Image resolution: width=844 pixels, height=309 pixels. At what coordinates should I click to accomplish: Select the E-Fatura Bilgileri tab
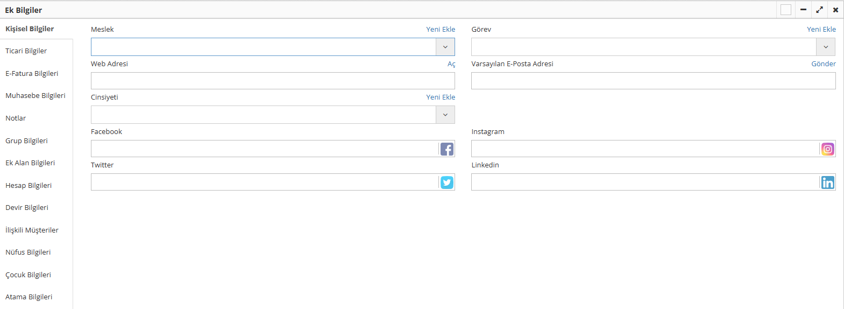click(32, 74)
